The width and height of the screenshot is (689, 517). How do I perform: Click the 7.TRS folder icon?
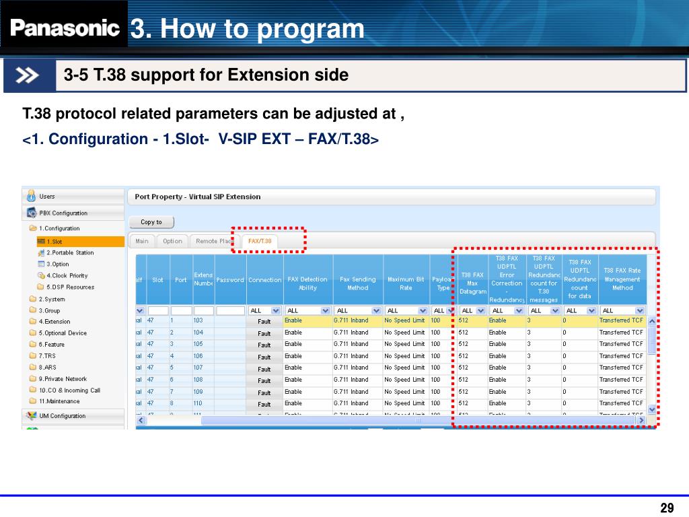[33, 355]
